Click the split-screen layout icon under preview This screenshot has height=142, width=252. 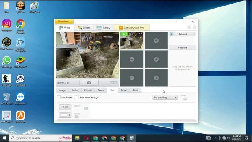coord(114,82)
